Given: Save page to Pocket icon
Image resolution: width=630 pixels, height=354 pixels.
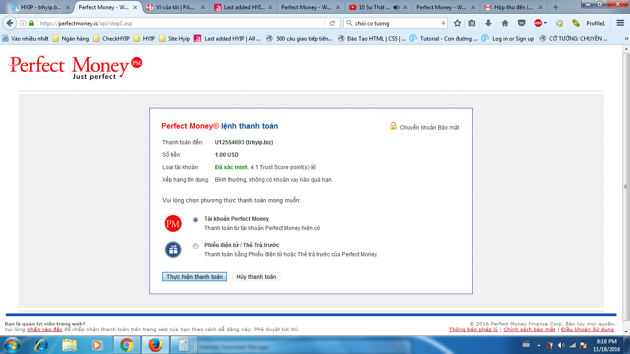Looking at the screenshot, I should [522, 24].
